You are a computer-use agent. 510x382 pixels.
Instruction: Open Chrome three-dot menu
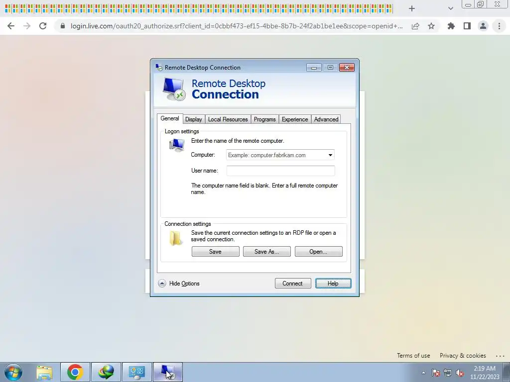click(x=499, y=26)
